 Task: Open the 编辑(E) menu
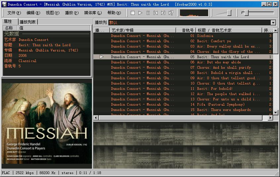tap(33, 13)
